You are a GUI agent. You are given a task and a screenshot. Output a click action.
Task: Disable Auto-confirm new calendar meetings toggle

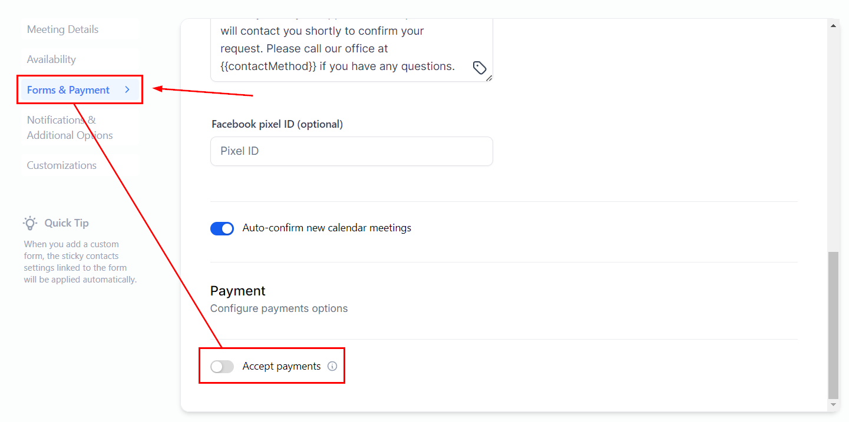point(222,228)
